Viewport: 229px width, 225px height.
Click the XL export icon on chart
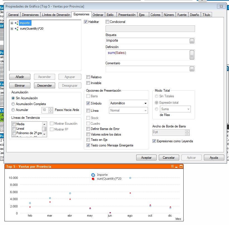coord(173,167)
